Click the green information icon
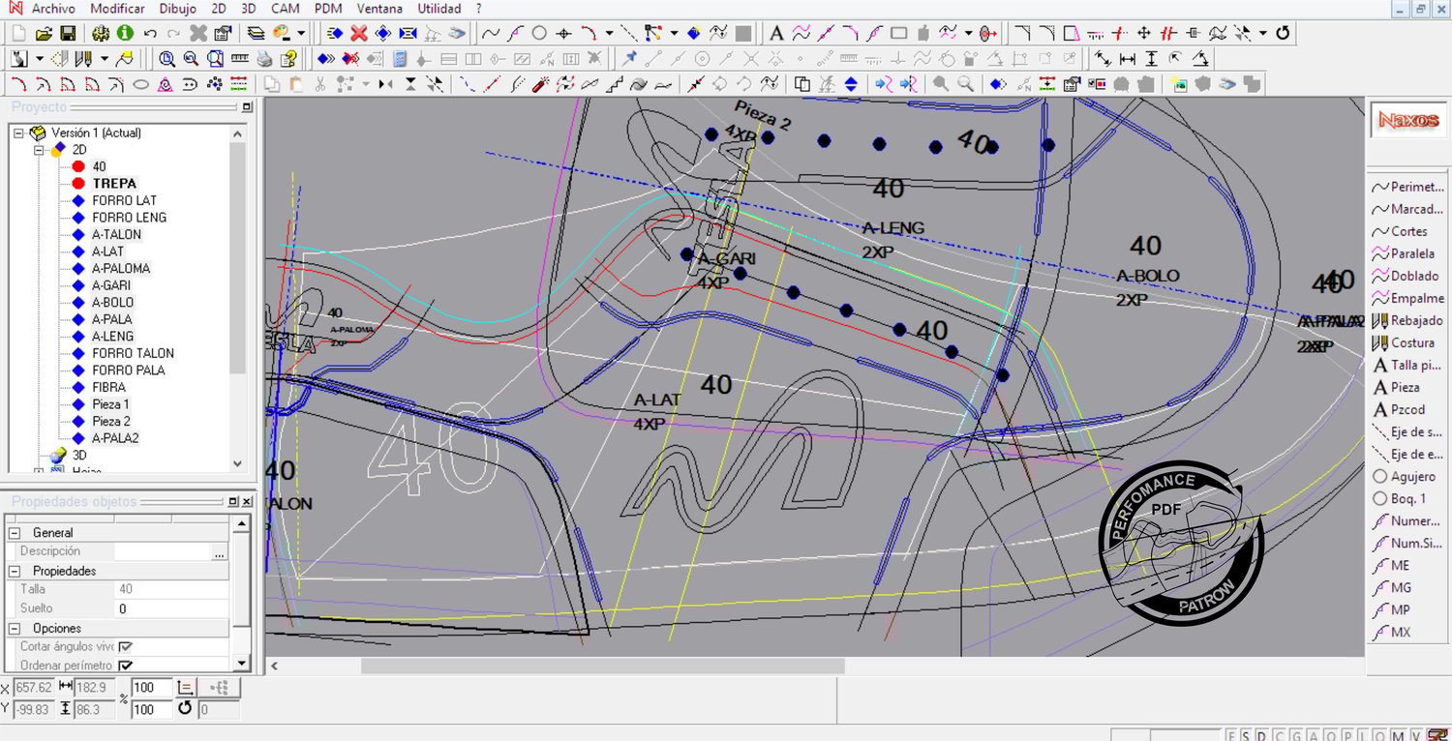1452x741 pixels. 125,33
